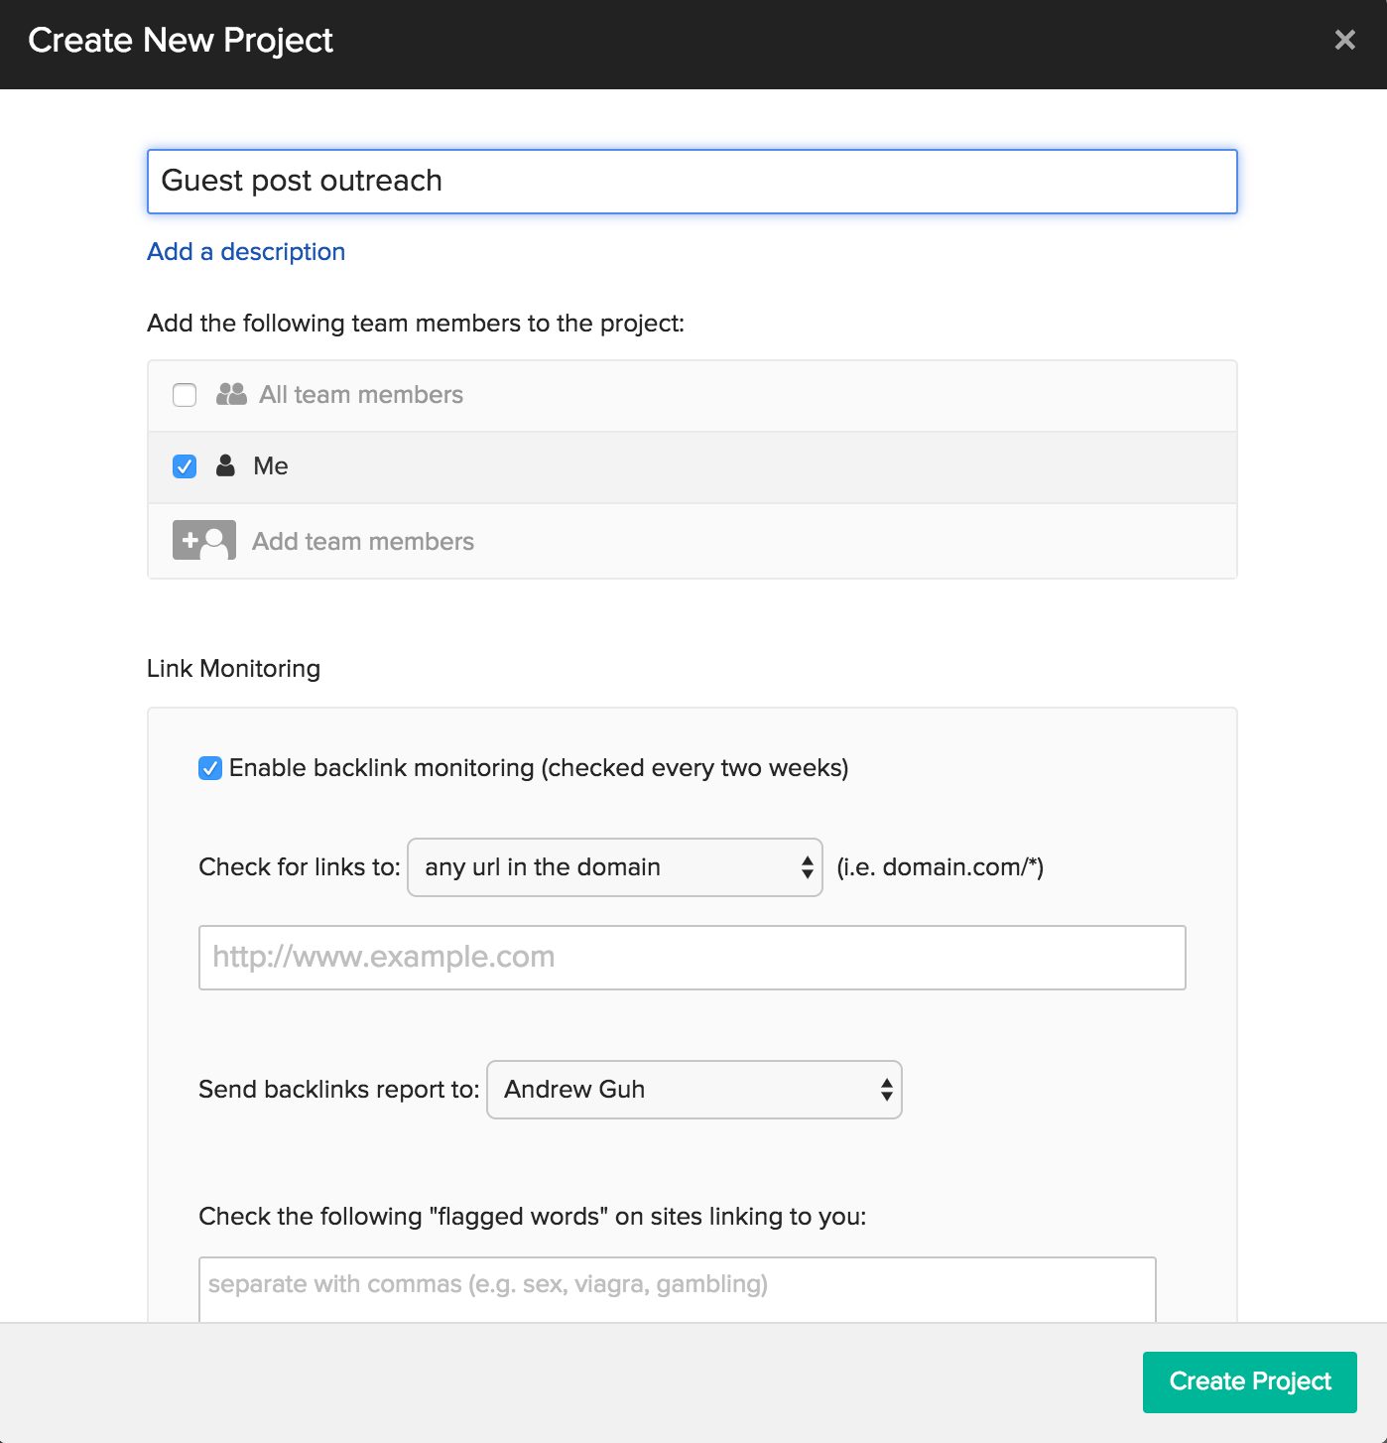Image resolution: width=1387 pixels, height=1443 pixels.
Task: Click the arrows on 'any url in the domain' selector
Action: point(808,867)
